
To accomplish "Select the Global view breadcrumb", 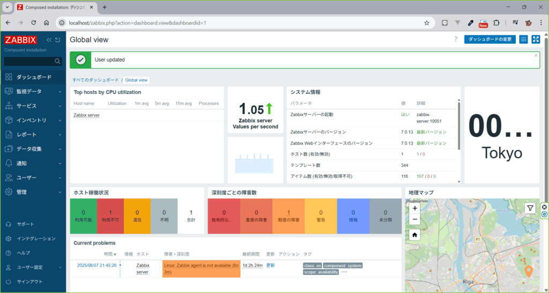I will click(x=136, y=80).
